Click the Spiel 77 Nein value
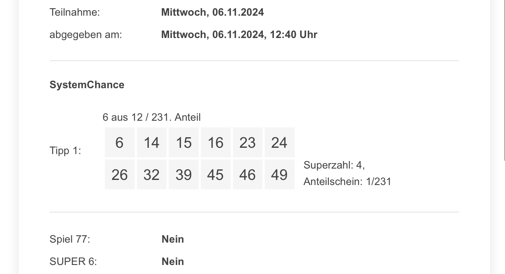Image resolution: width=505 pixels, height=274 pixels. (x=173, y=239)
